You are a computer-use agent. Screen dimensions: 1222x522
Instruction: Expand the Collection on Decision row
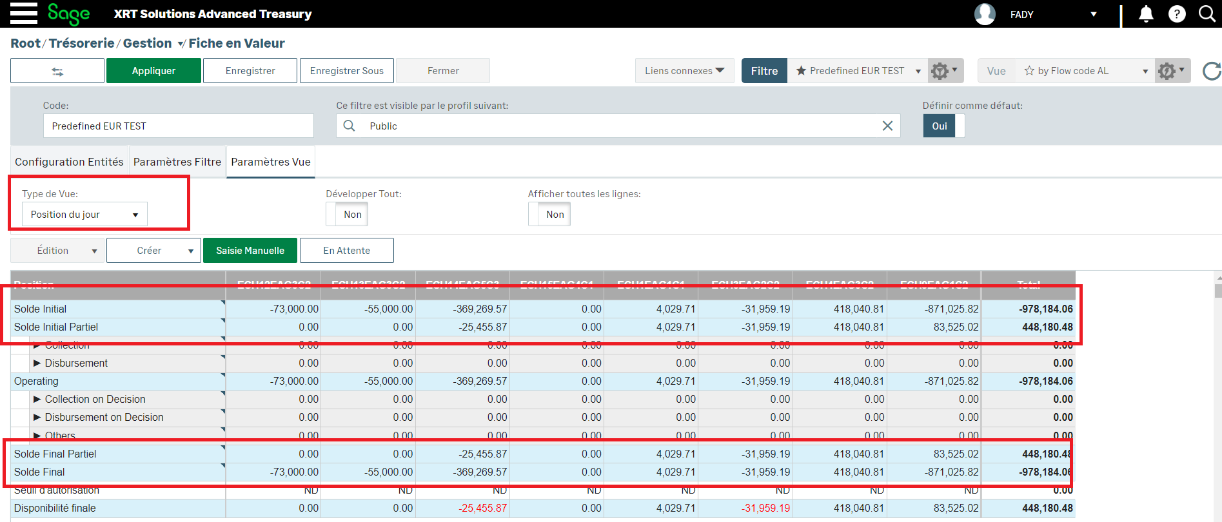point(37,400)
